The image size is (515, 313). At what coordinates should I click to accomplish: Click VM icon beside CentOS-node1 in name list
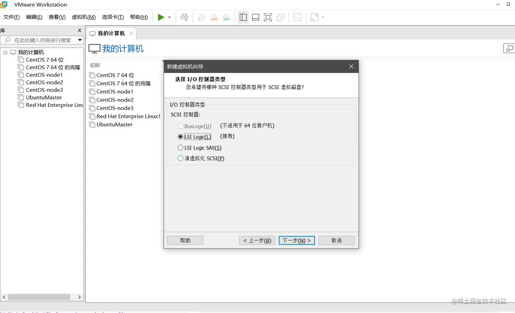click(92, 92)
